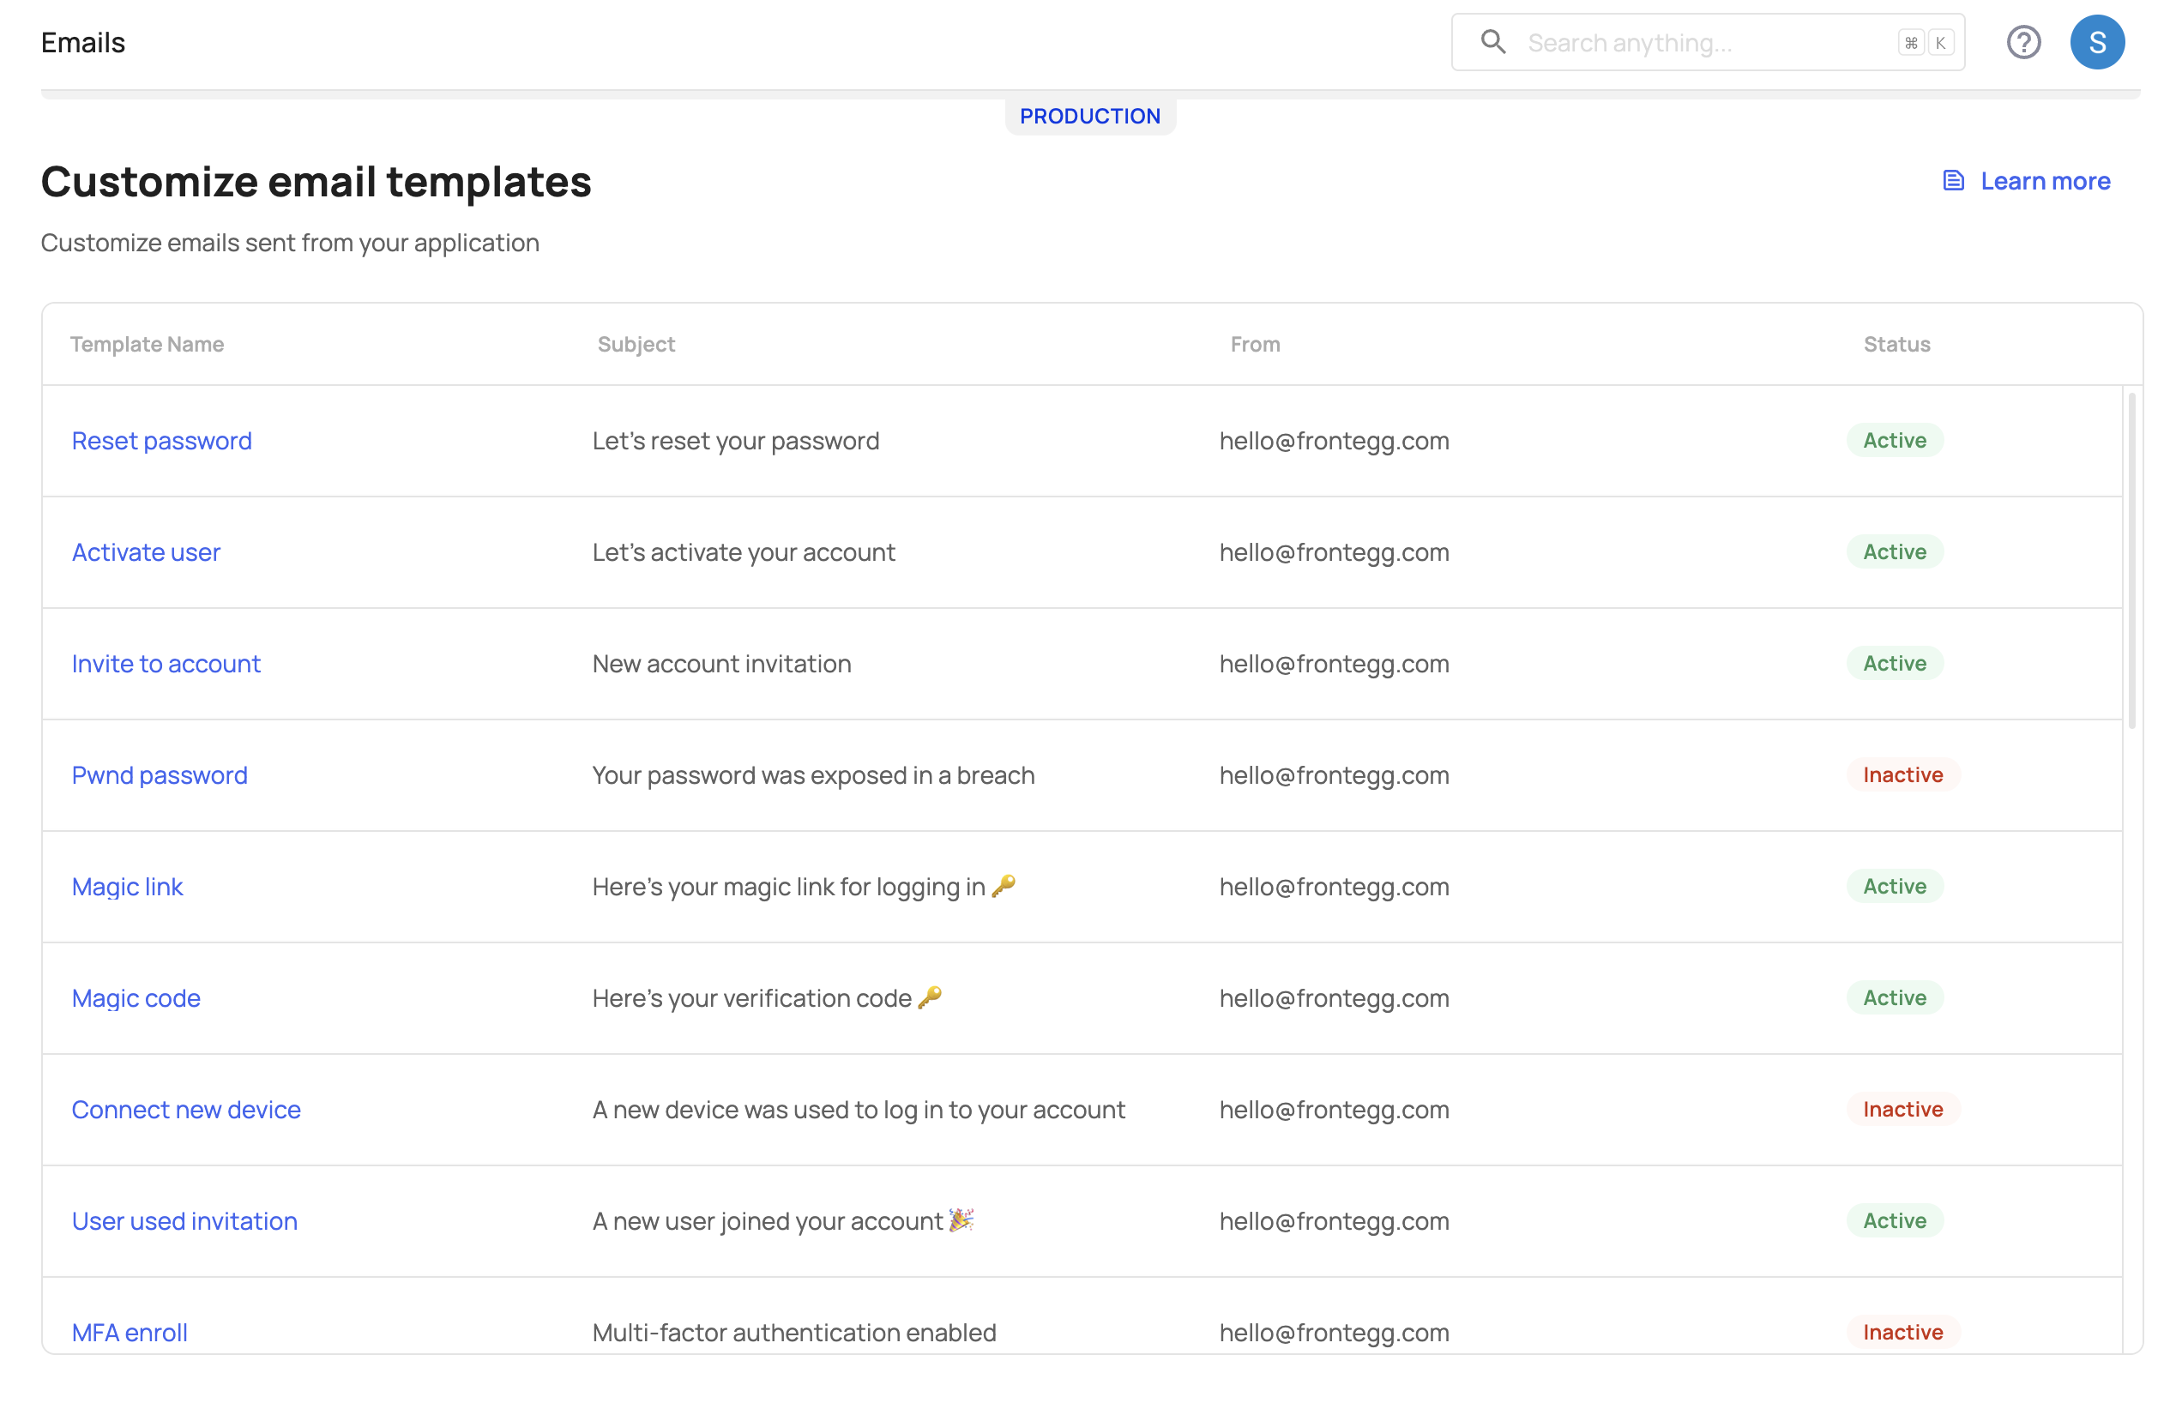Click the Emails page title menu item

click(82, 41)
